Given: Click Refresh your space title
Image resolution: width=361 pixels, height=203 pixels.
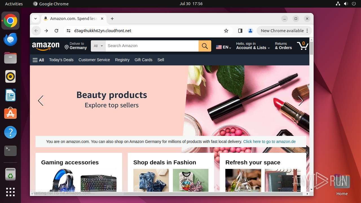Looking at the screenshot, I should [x=253, y=162].
